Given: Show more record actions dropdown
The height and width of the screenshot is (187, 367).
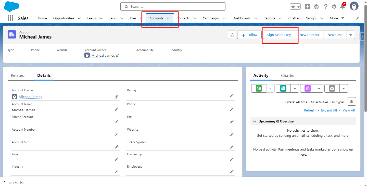Looking at the screenshot, I should coord(351,35).
